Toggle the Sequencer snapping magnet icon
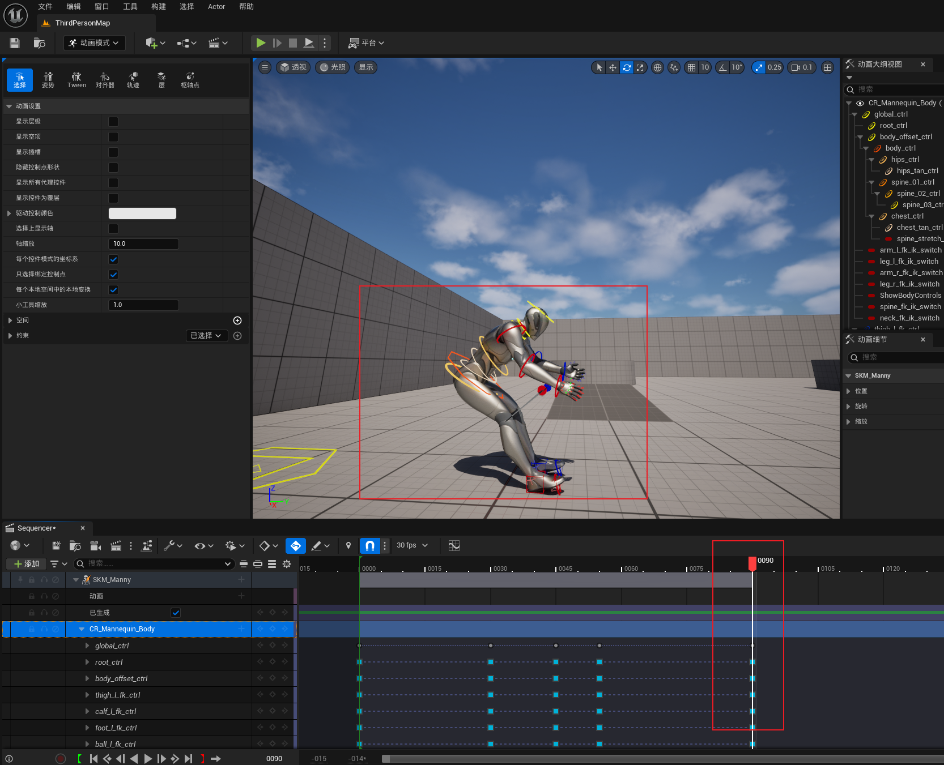 coord(369,546)
